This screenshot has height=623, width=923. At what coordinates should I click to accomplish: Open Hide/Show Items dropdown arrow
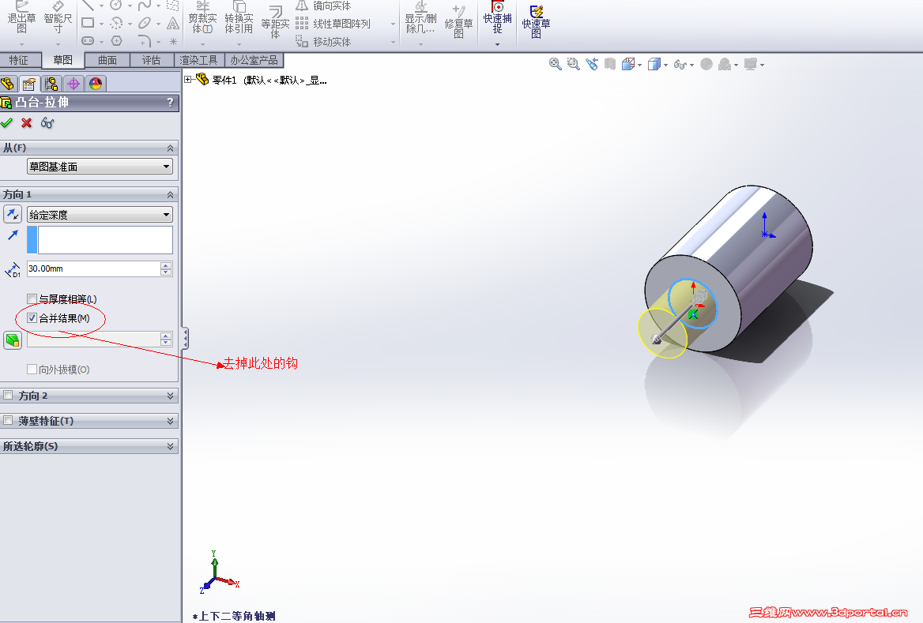692,65
